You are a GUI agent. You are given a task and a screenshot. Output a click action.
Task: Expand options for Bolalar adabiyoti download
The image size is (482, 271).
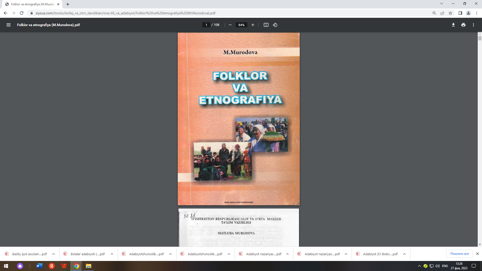click(112, 254)
